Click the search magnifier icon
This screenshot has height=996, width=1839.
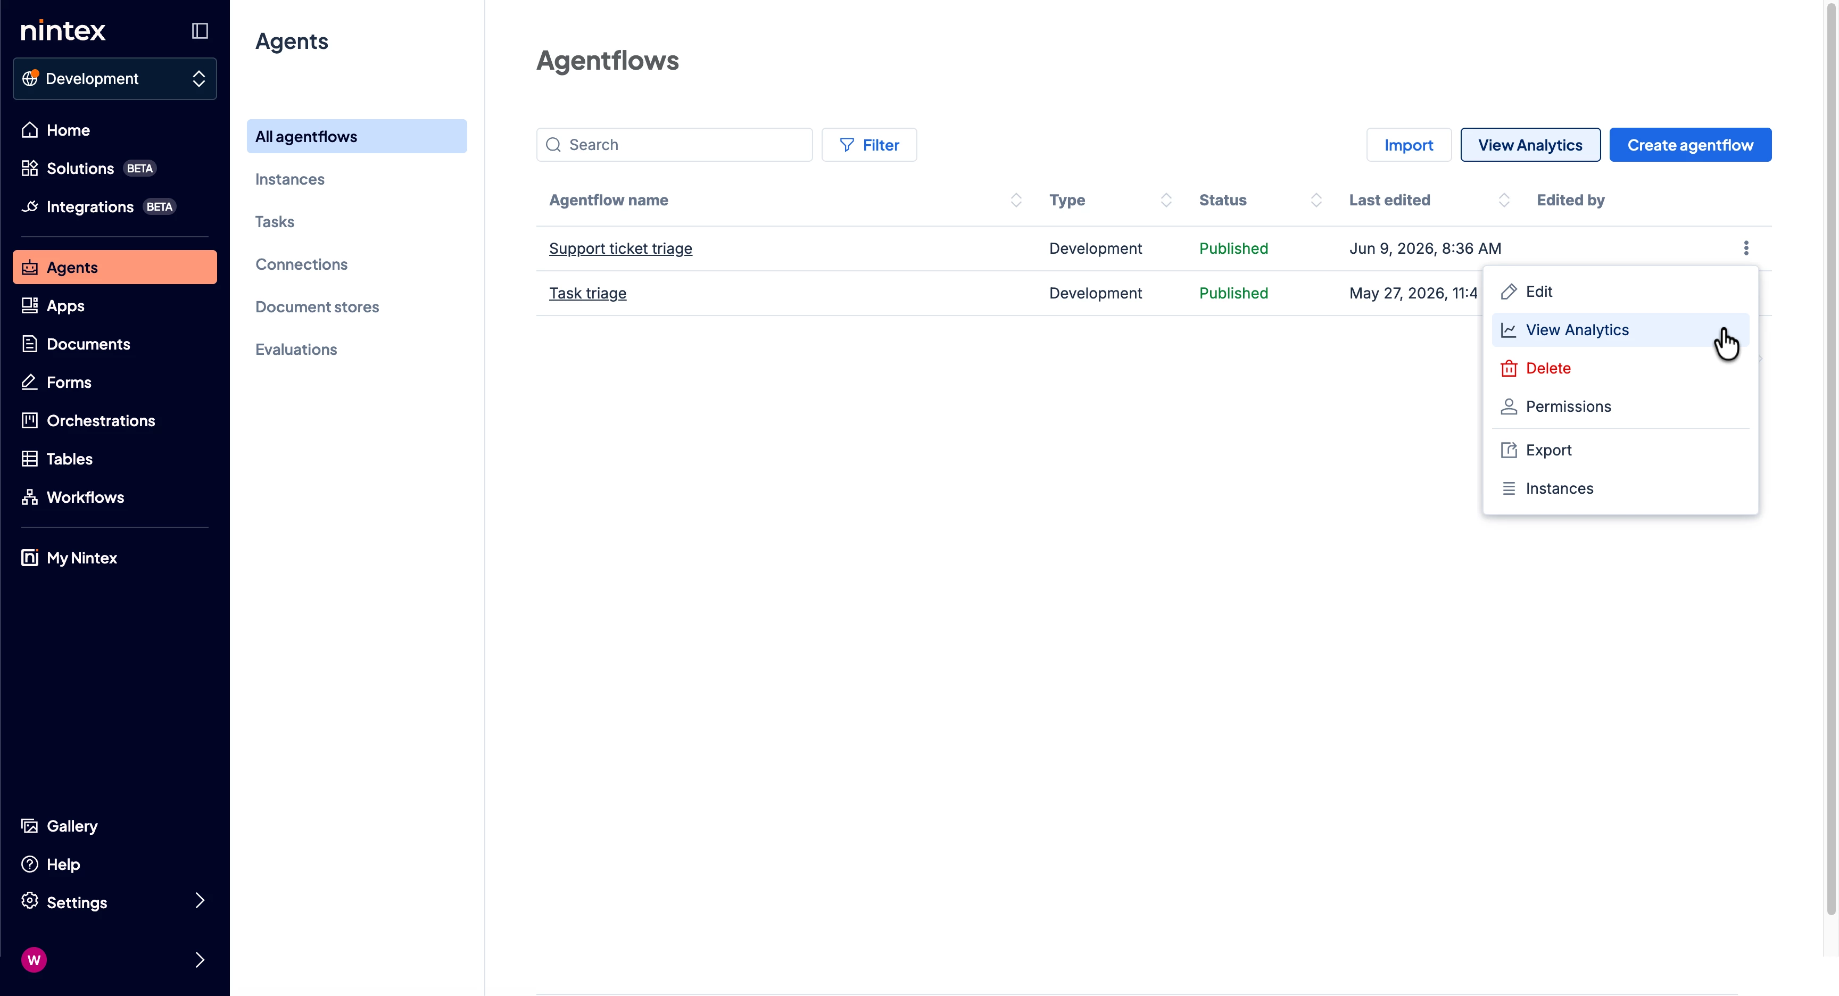(553, 145)
